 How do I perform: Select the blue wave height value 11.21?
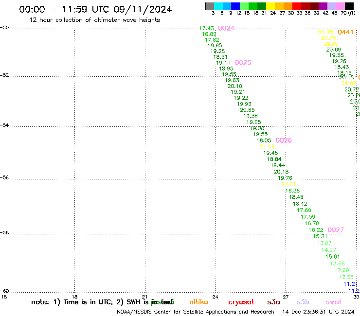click(351, 284)
